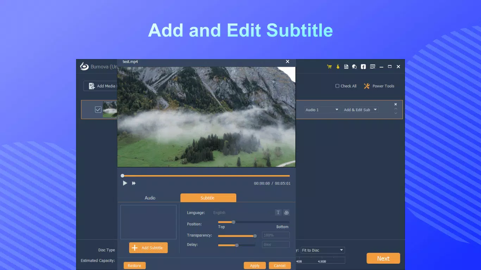Viewport: 481px width, 270px height.
Task: Uncheck the media item checkbox
Action: click(x=98, y=110)
